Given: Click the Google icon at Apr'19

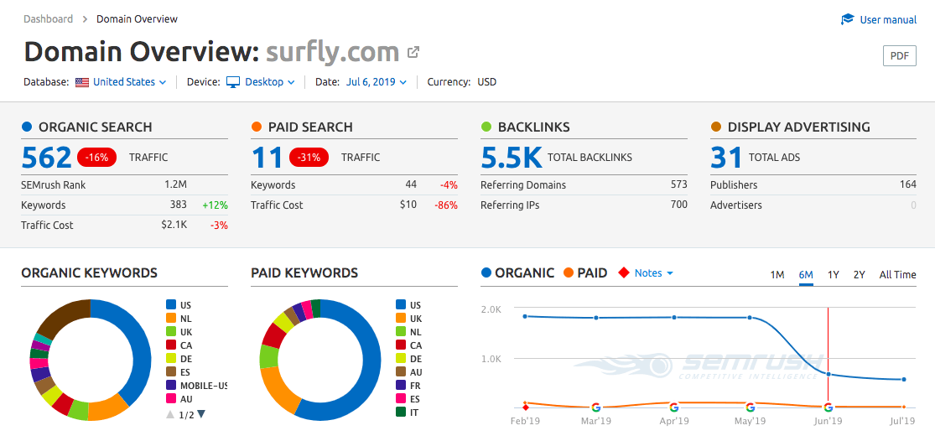Looking at the screenshot, I should click(x=674, y=407).
